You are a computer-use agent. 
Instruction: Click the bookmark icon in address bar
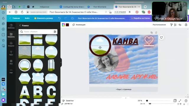pos(130,12)
